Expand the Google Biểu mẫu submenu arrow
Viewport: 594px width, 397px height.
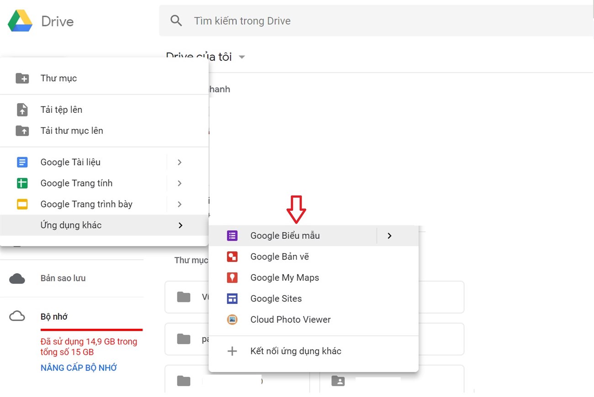389,236
